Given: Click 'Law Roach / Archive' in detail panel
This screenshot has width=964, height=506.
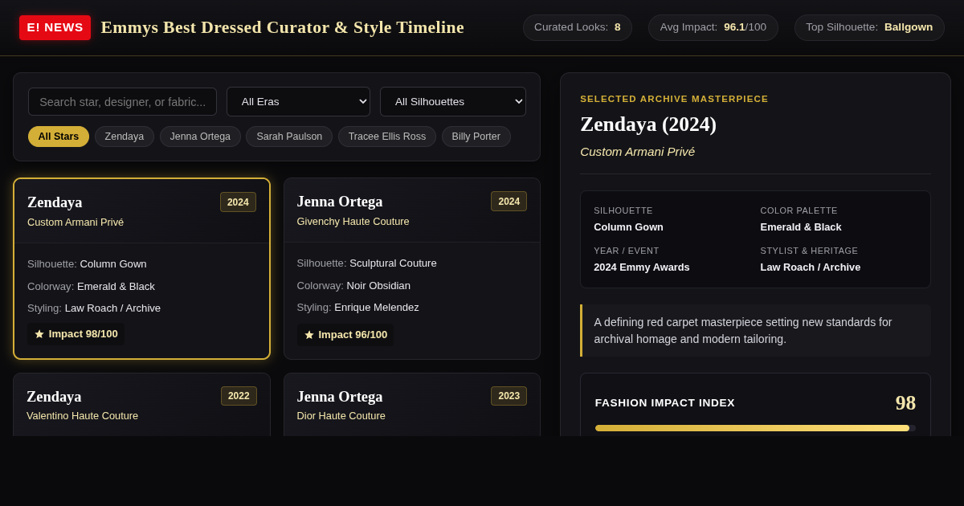Looking at the screenshot, I should pos(811,267).
